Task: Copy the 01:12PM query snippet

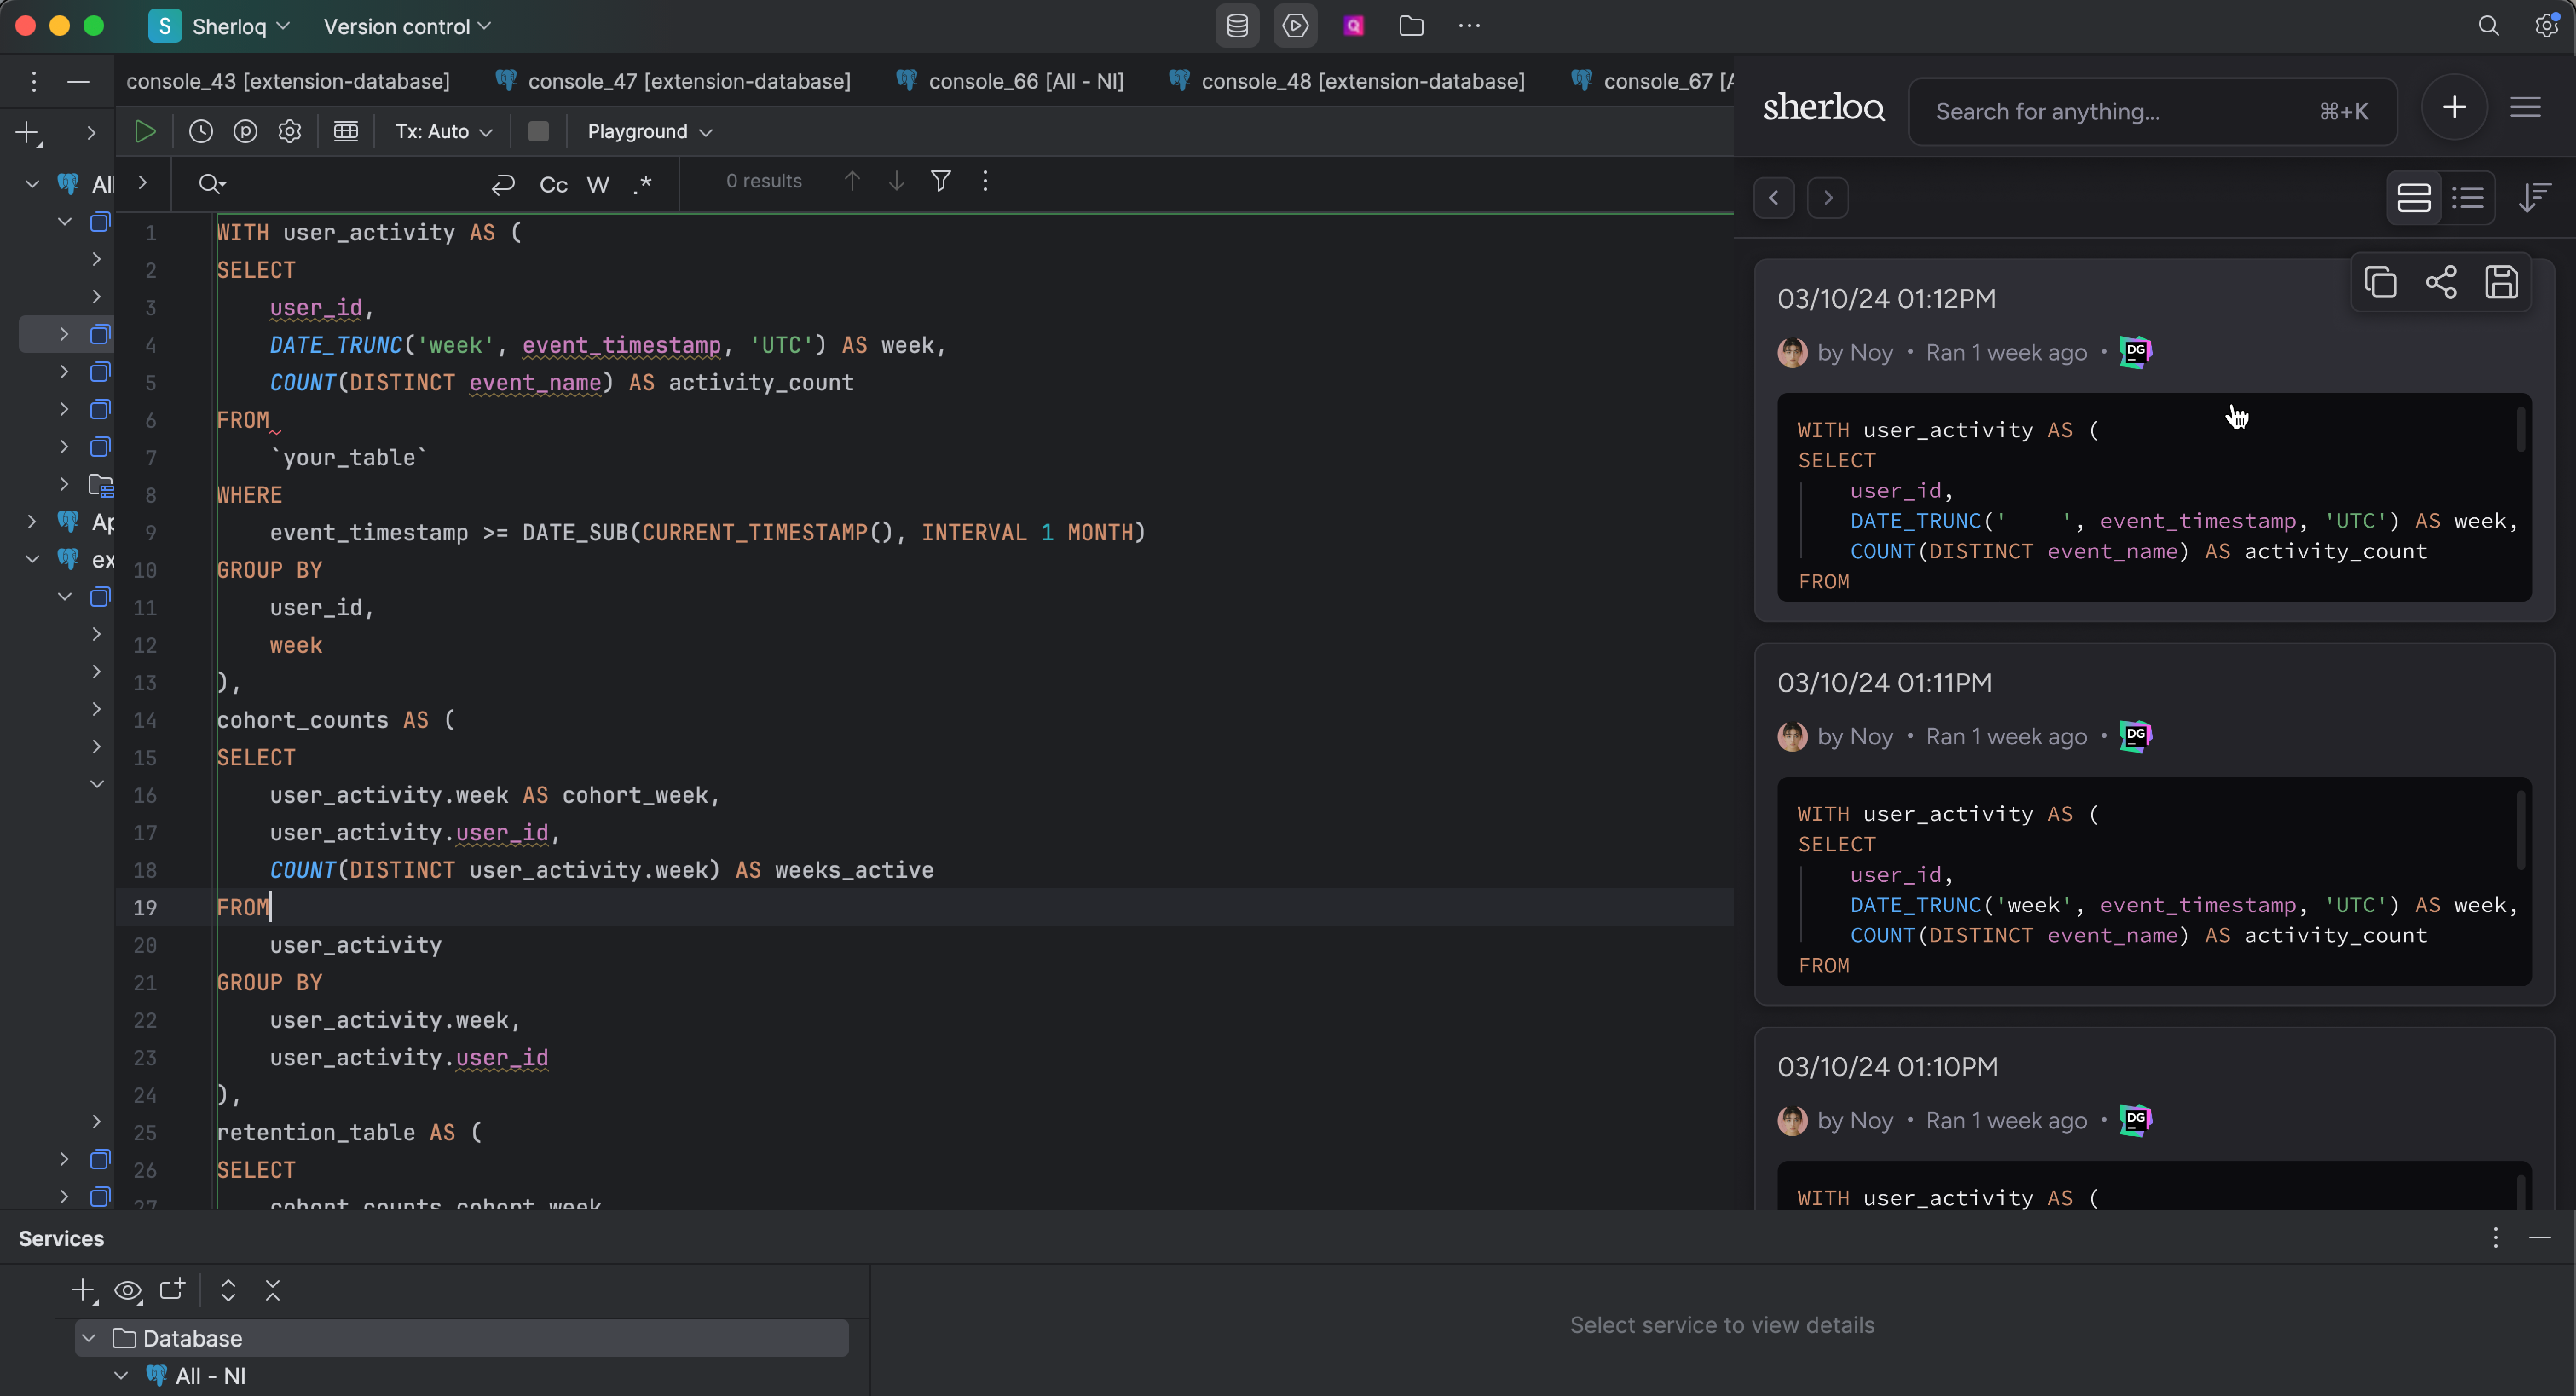Action: click(x=2380, y=283)
